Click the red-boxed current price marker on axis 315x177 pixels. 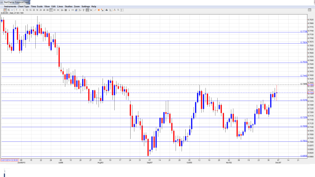point(311,92)
